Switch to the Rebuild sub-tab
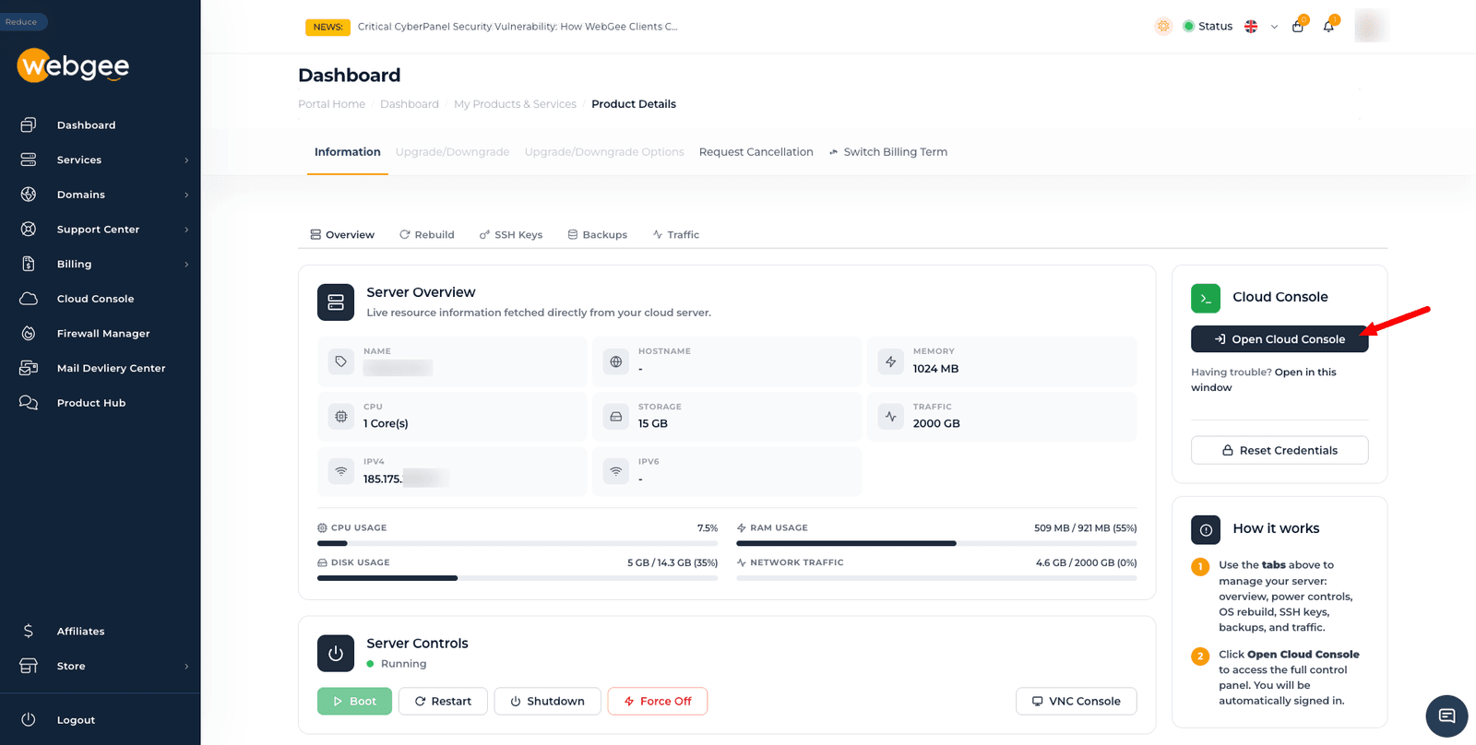 [x=426, y=234]
